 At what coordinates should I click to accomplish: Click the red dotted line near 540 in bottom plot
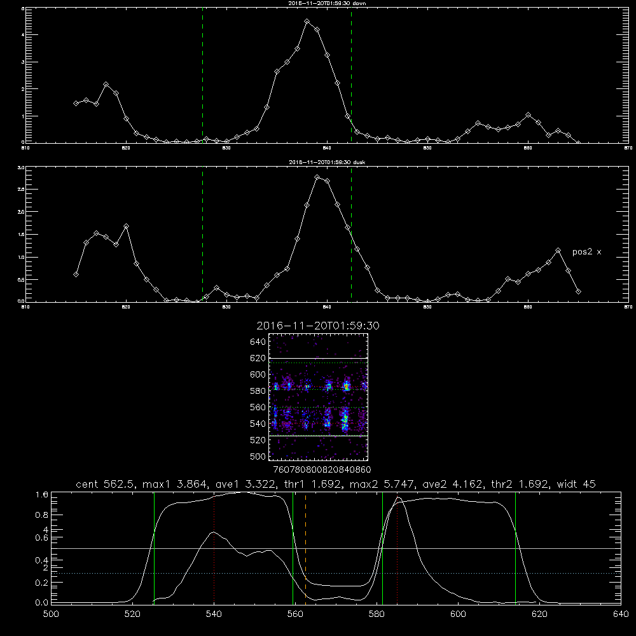214,548
